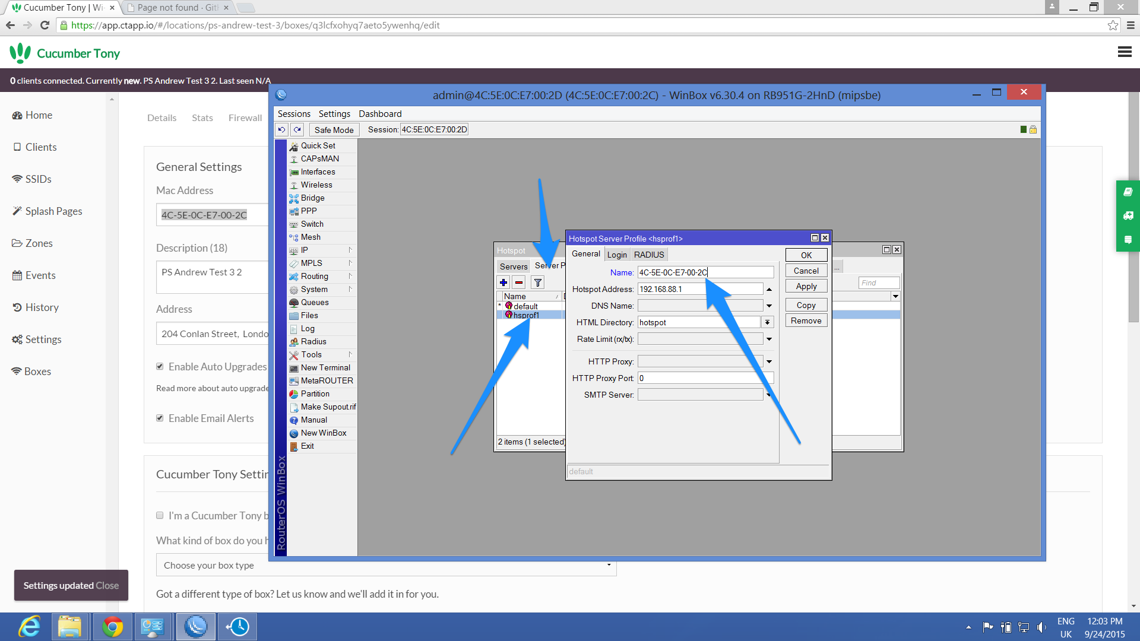Expand Tools submenu in WinBox
This screenshot has height=641, width=1140.
coord(350,354)
